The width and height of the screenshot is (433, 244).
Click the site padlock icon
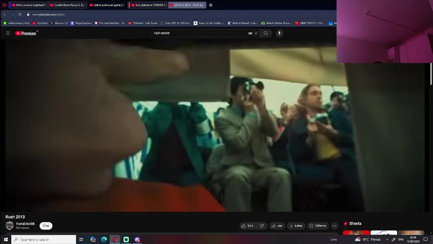click(28, 15)
